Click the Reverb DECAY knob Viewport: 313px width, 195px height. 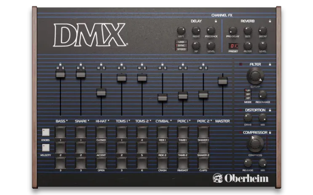[x=262, y=30]
